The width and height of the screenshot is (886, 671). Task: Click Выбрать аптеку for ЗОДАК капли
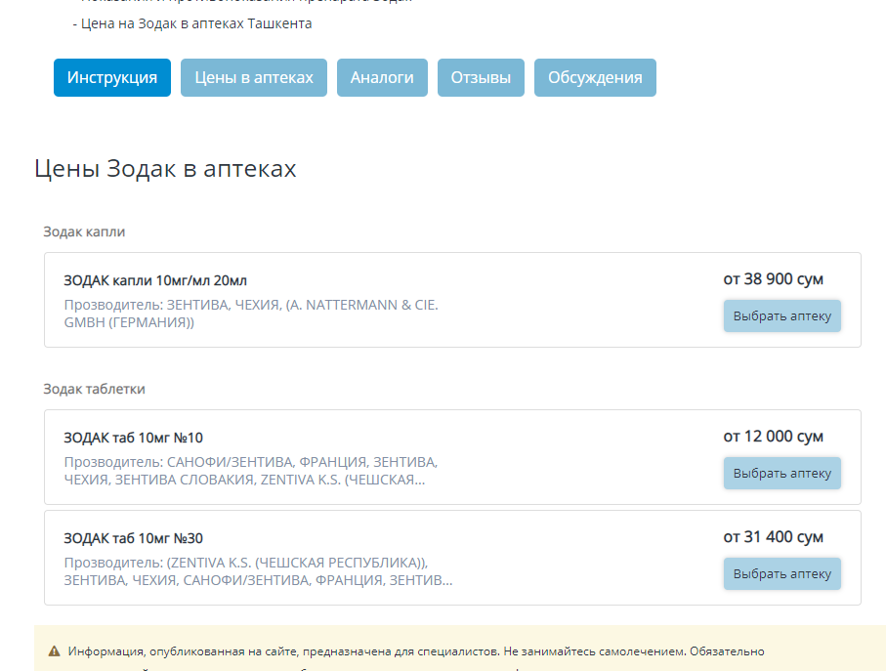tap(782, 315)
